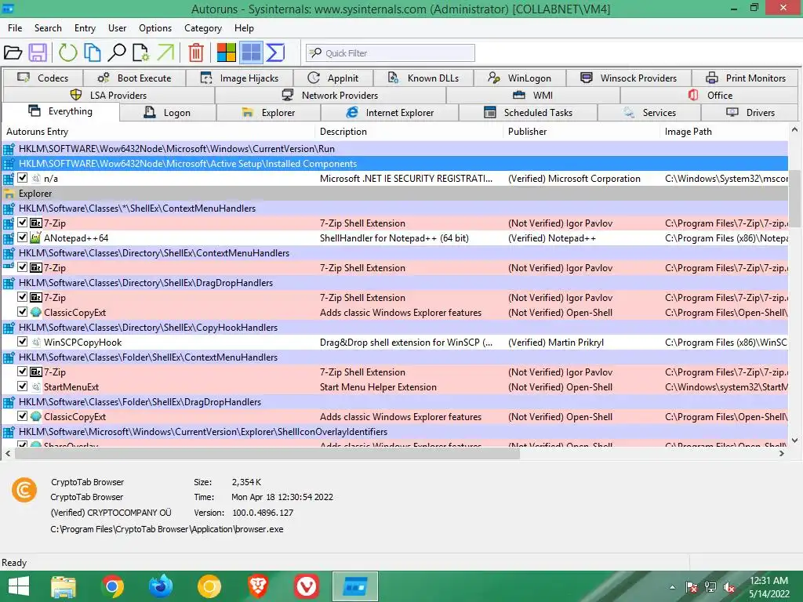Click the Action Center flag tray icon

(692, 587)
